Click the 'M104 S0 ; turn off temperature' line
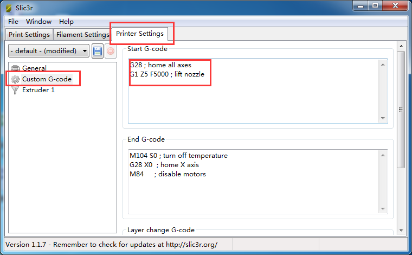412x255 pixels. tap(179, 156)
